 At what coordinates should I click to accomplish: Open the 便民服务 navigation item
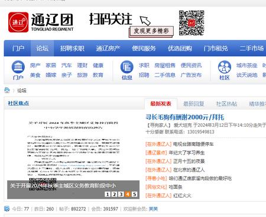[x=144, y=48]
